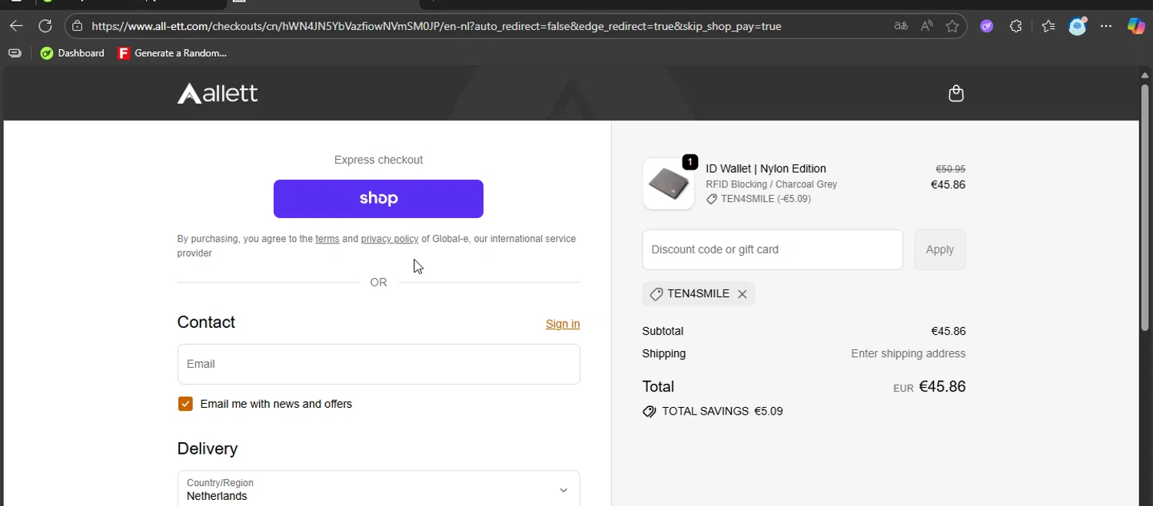Expand the Country/Region dropdown
Screen dimensions: 1153x506
click(378, 488)
